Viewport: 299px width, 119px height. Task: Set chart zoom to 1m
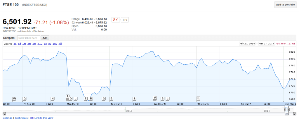pyautogui.click(x=24, y=44)
